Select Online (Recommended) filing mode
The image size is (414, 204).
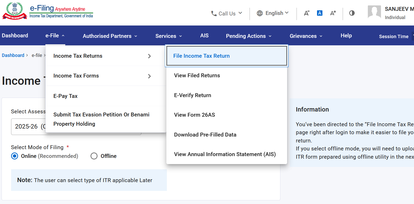click(15, 156)
